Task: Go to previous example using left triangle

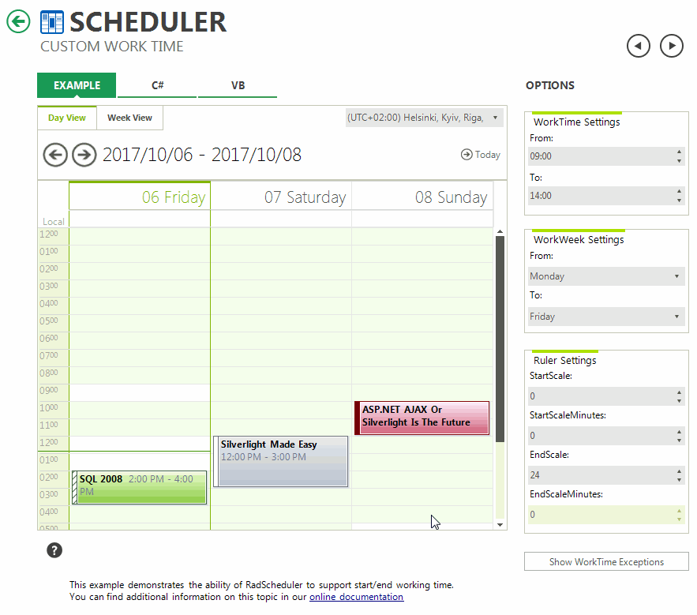Action: (638, 47)
